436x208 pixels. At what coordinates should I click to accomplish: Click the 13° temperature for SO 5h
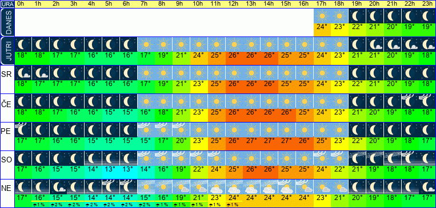coord(111,169)
